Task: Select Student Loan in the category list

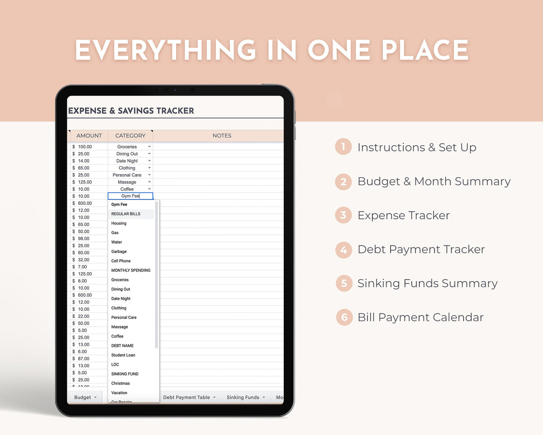Action: [x=123, y=355]
